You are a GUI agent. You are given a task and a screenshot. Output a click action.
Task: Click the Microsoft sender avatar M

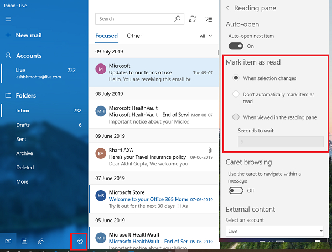[101, 69]
